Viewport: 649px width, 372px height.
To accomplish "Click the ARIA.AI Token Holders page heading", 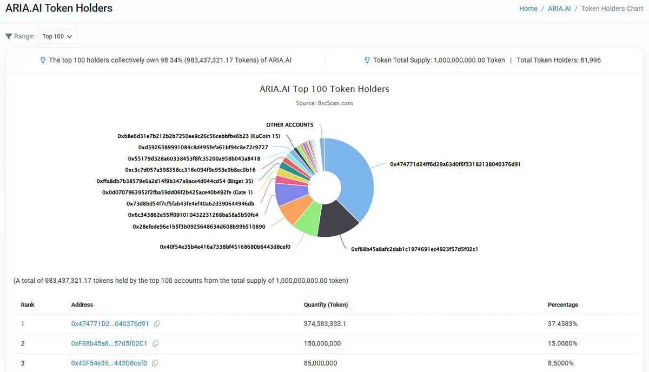I will pyautogui.click(x=59, y=8).
